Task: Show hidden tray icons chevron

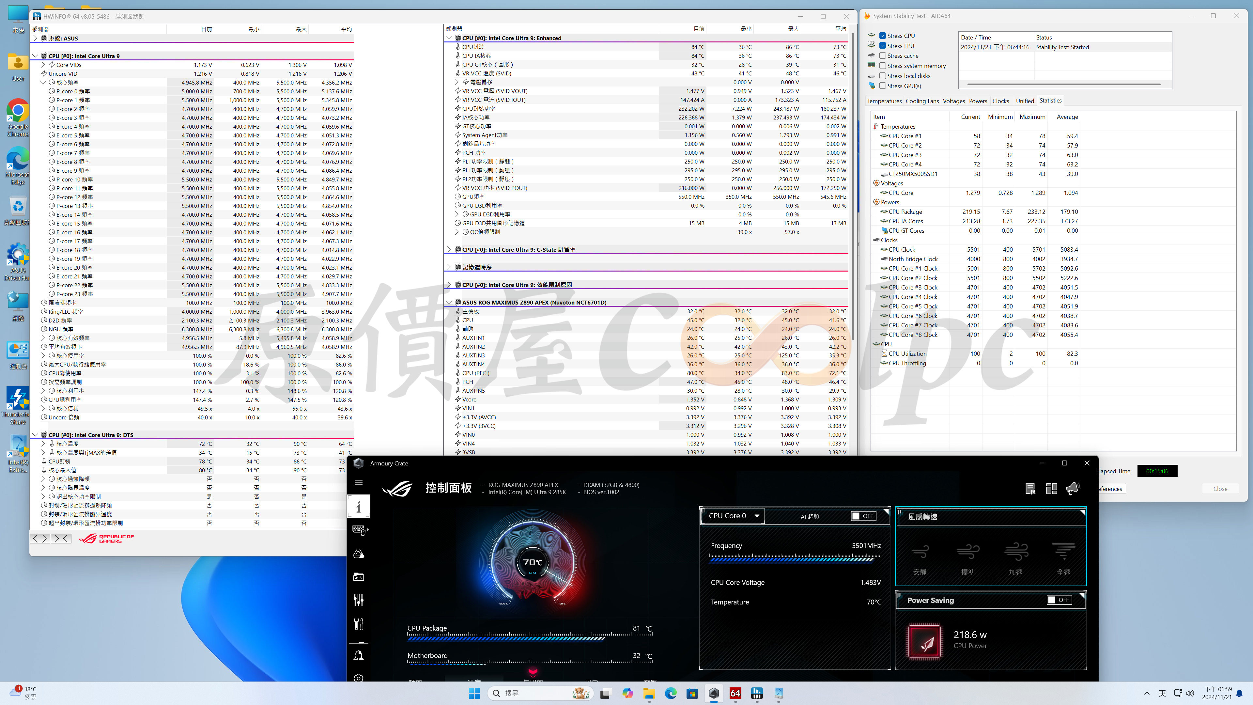Action: point(1147,693)
